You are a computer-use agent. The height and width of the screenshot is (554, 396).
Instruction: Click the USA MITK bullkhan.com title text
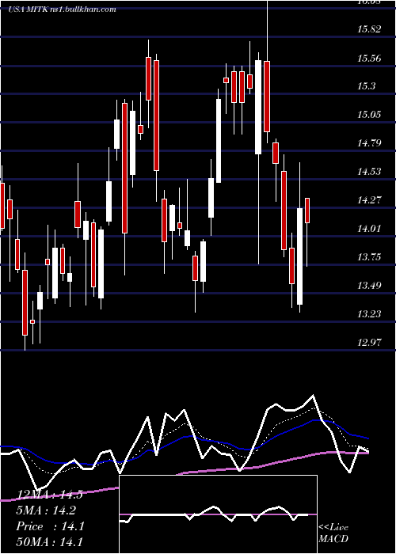coord(63,9)
